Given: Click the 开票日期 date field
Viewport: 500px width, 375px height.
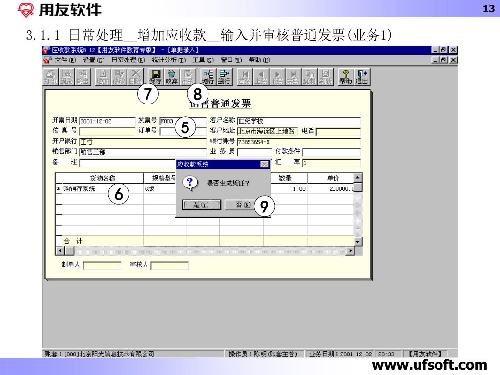Looking at the screenshot, I should 107,121.
